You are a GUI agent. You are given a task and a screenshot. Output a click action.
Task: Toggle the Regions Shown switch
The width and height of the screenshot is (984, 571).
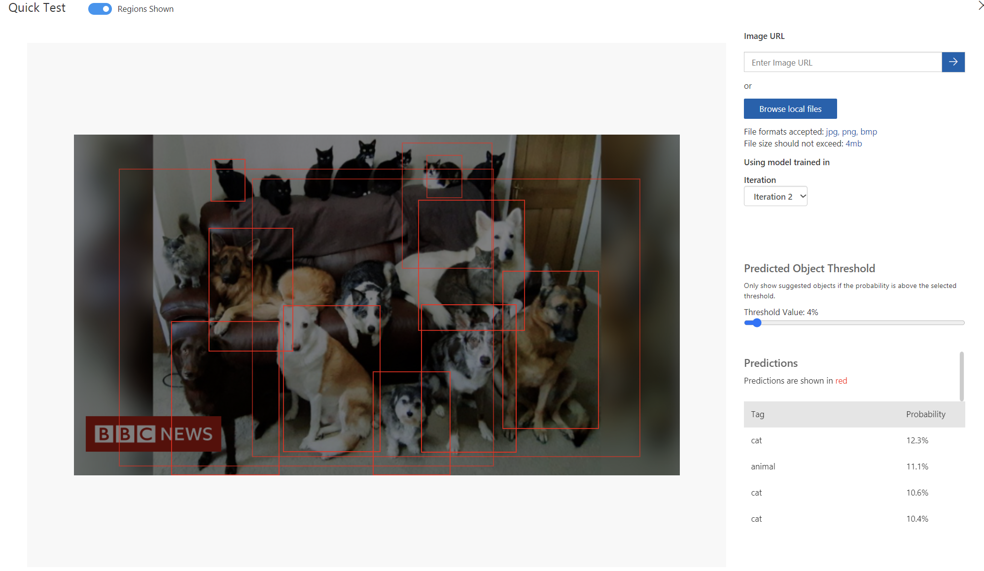click(x=100, y=9)
